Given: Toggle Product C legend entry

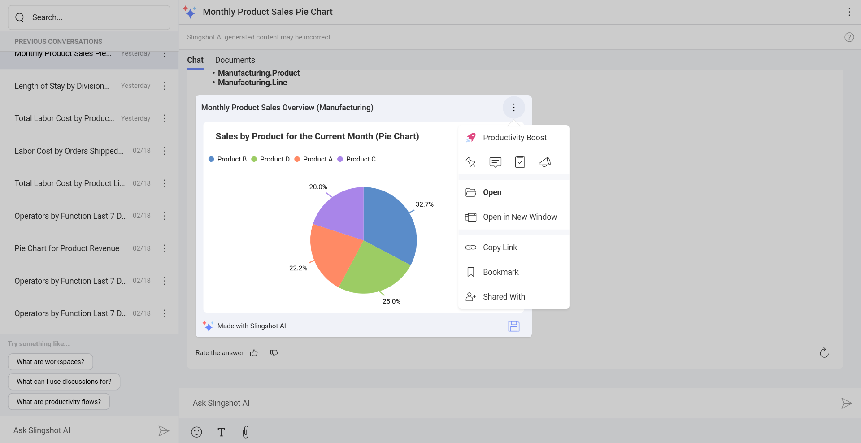Looking at the screenshot, I should (357, 159).
